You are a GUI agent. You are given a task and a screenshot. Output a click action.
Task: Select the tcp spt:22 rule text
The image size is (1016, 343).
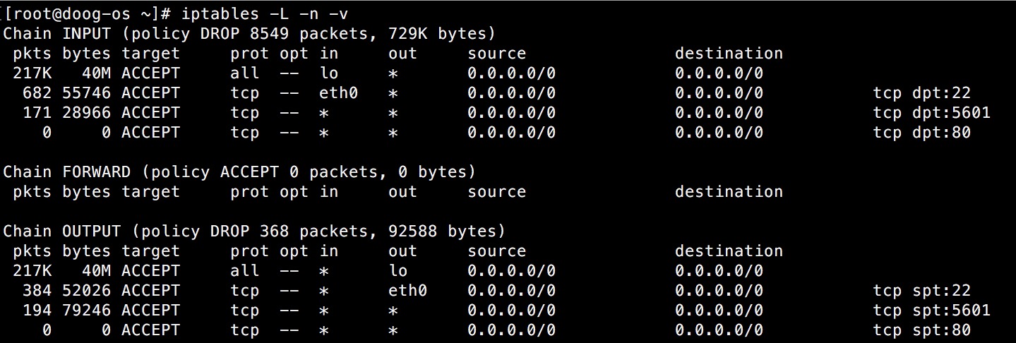(921, 290)
